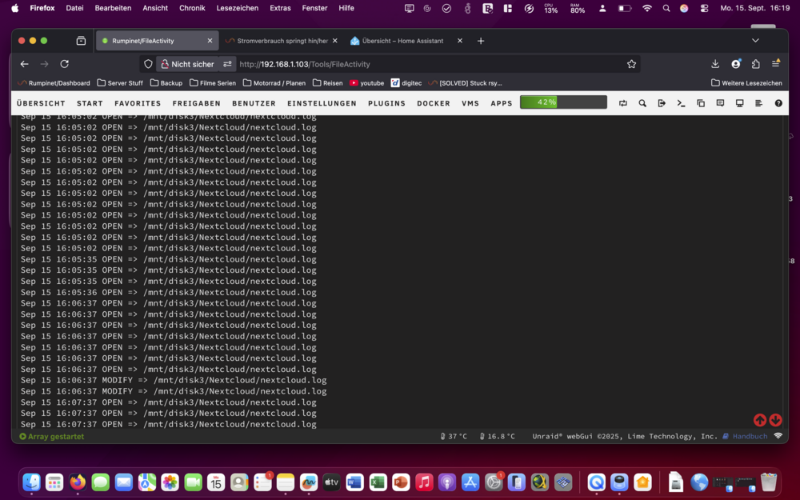Image resolution: width=800 pixels, height=500 pixels.
Task: Click the 42% green usage progress bar
Action: pos(563,102)
